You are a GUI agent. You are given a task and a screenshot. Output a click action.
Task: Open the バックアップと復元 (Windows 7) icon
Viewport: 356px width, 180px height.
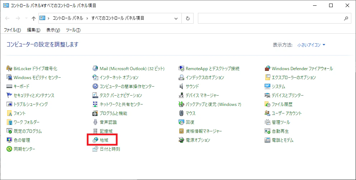click(181, 104)
